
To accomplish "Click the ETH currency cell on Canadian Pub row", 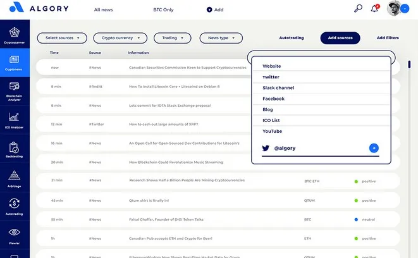I will [x=307, y=238].
